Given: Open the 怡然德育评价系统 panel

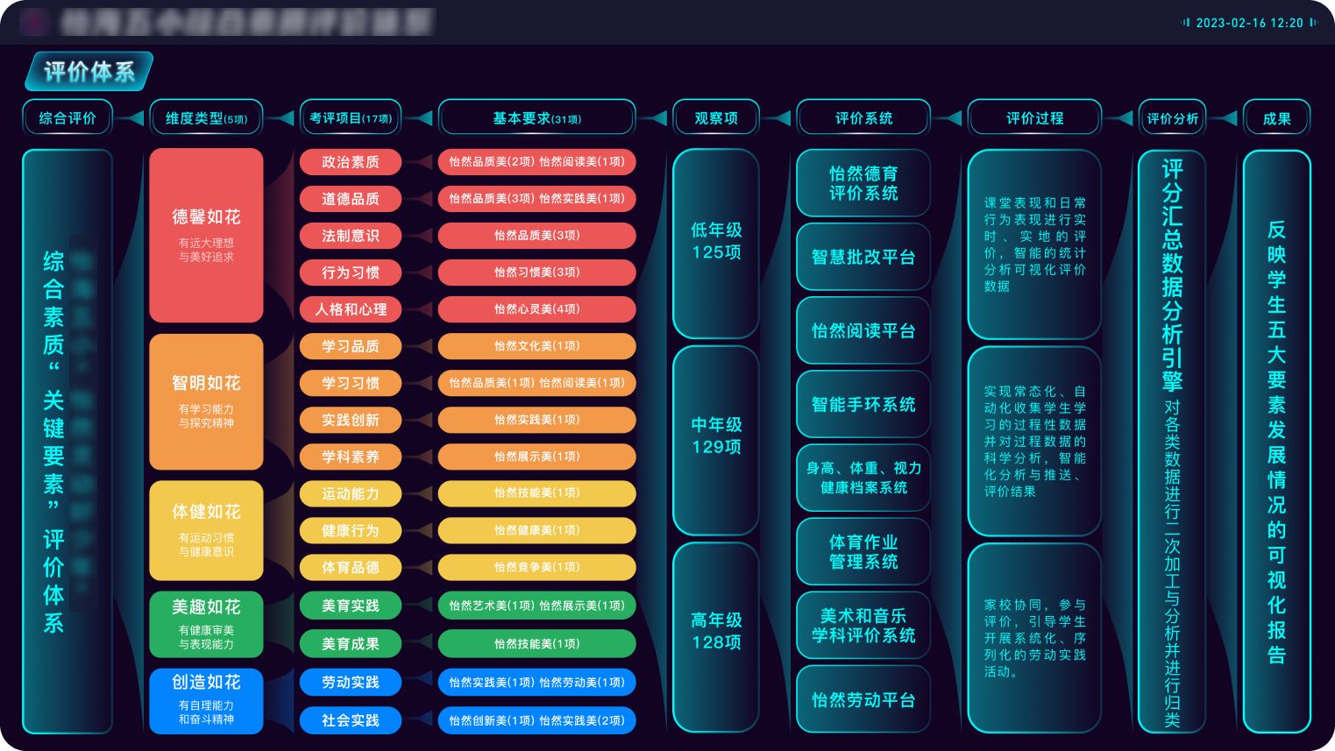Looking at the screenshot, I should tap(863, 183).
